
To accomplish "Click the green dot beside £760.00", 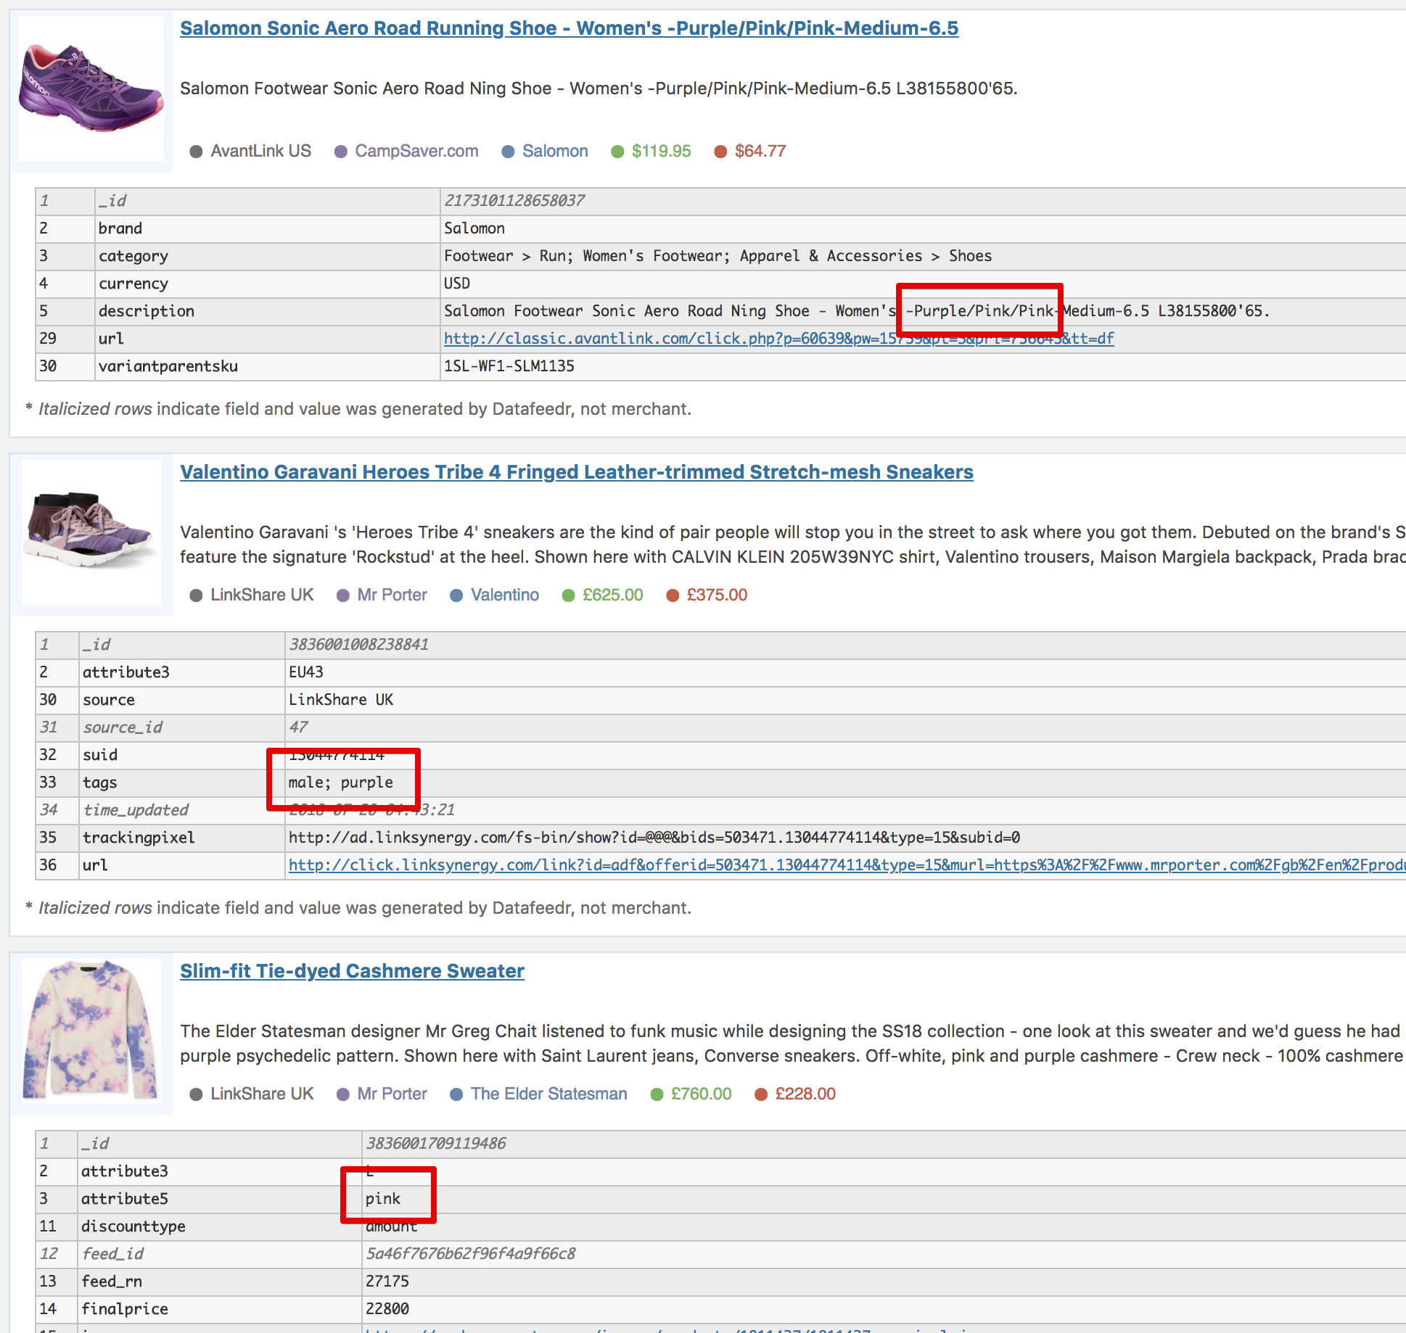I will click(x=657, y=1094).
